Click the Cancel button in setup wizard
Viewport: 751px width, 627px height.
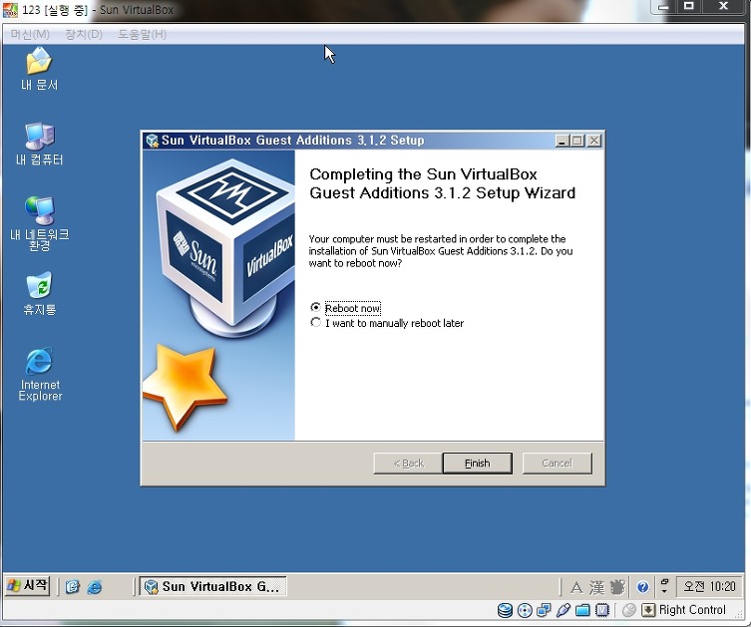click(558, 463)
